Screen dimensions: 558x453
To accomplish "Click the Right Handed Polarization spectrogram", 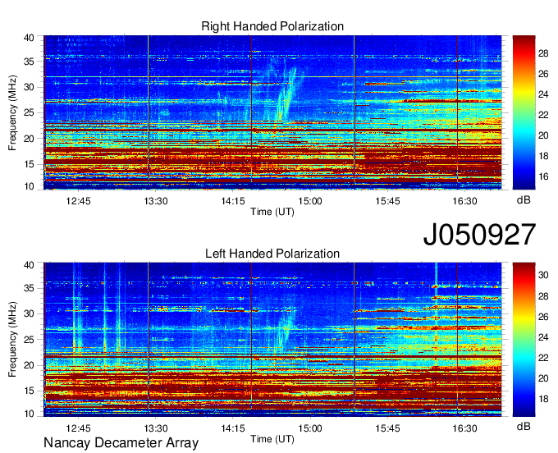I will [272, 112].
